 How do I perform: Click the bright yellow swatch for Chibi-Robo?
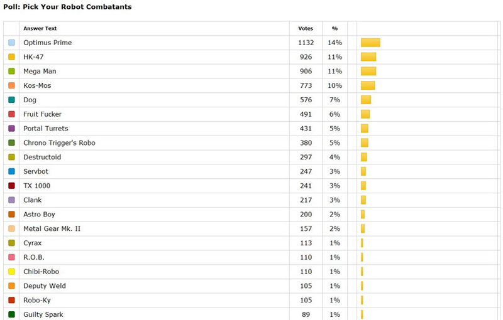[x=11, y=272]
